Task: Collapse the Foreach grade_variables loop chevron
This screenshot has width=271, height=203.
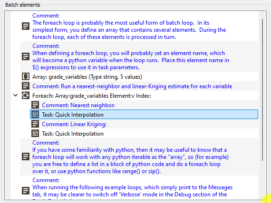Action: pos(16,95)
